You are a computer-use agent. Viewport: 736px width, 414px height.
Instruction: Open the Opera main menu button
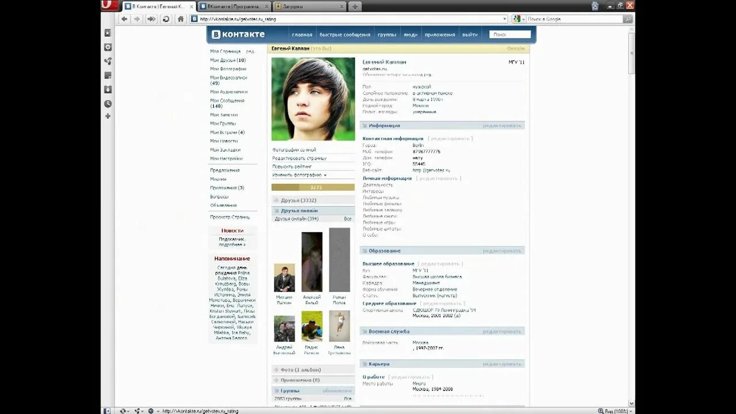coord(109,6)
